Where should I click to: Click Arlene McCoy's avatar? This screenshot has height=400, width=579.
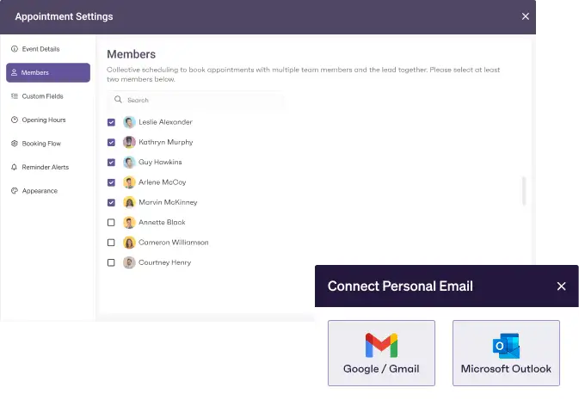tap(129, 182)
